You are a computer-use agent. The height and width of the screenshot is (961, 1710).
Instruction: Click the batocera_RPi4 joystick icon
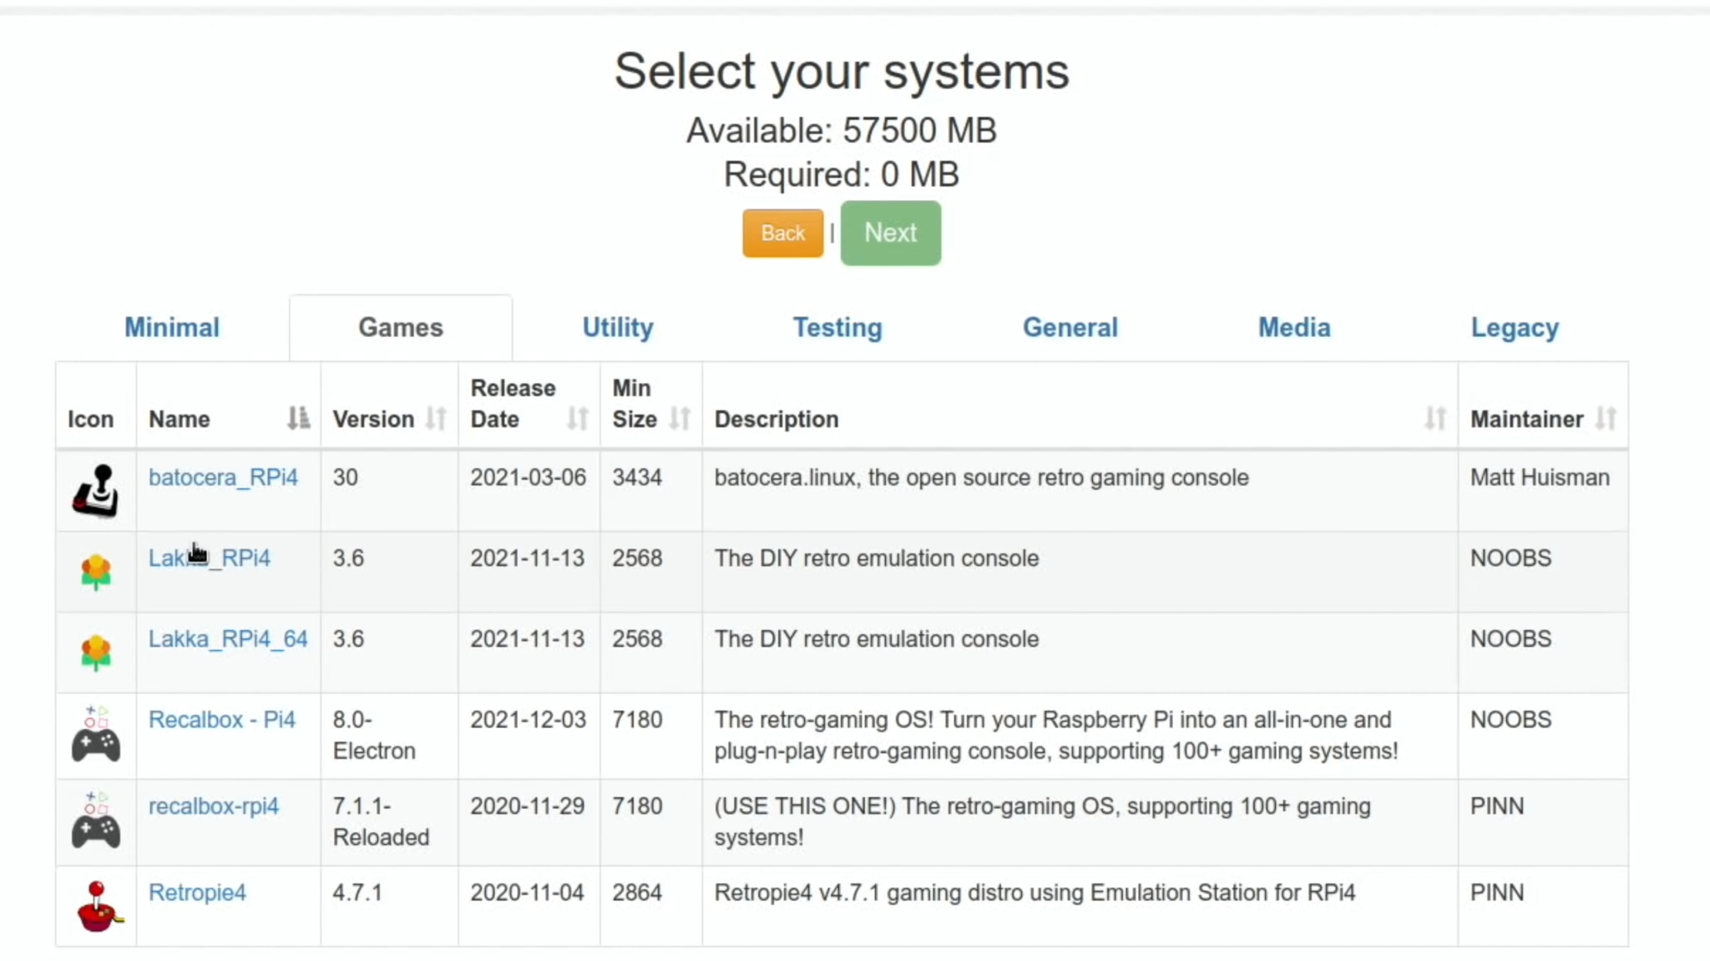coord(95,491)
